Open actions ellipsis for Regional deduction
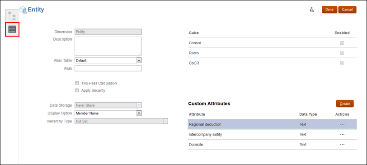The width and height of the screenshot is (367, 165). pos(342,124)
